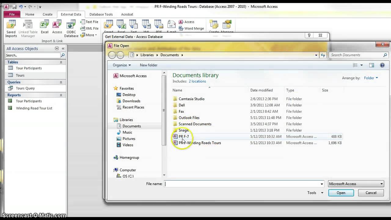The height and width of the screenshot is (220, 391).
Task: Open the address bar history dropdown
Action: pyautogui.click(x=316, y=55)
